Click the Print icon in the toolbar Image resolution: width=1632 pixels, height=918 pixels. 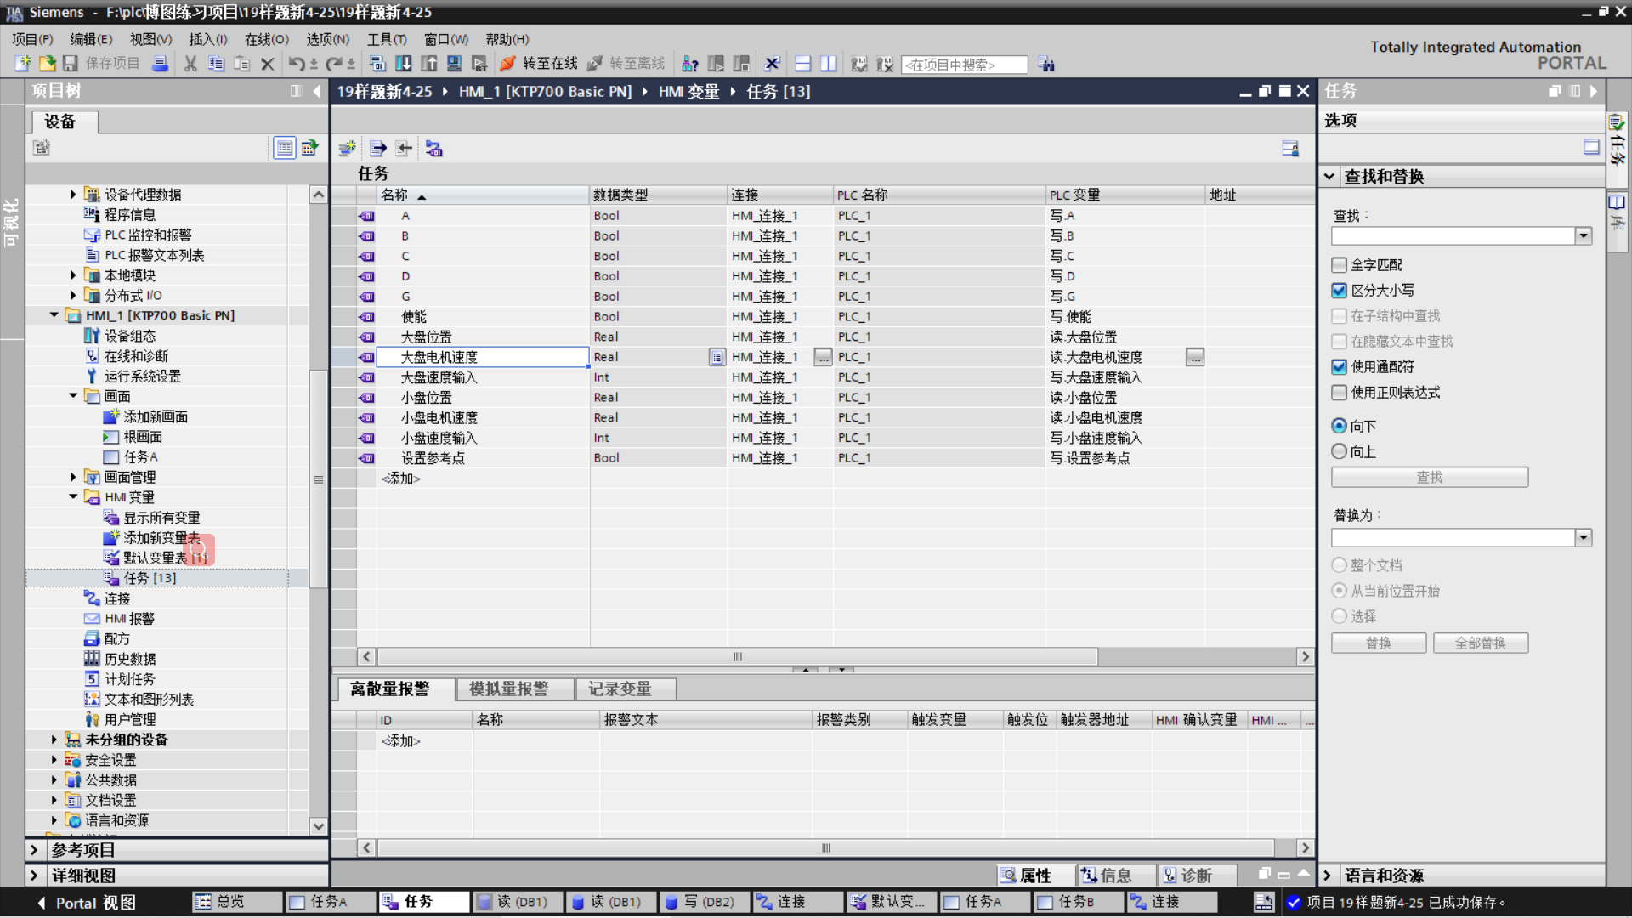pyautogui.click(x=160, y=64)
